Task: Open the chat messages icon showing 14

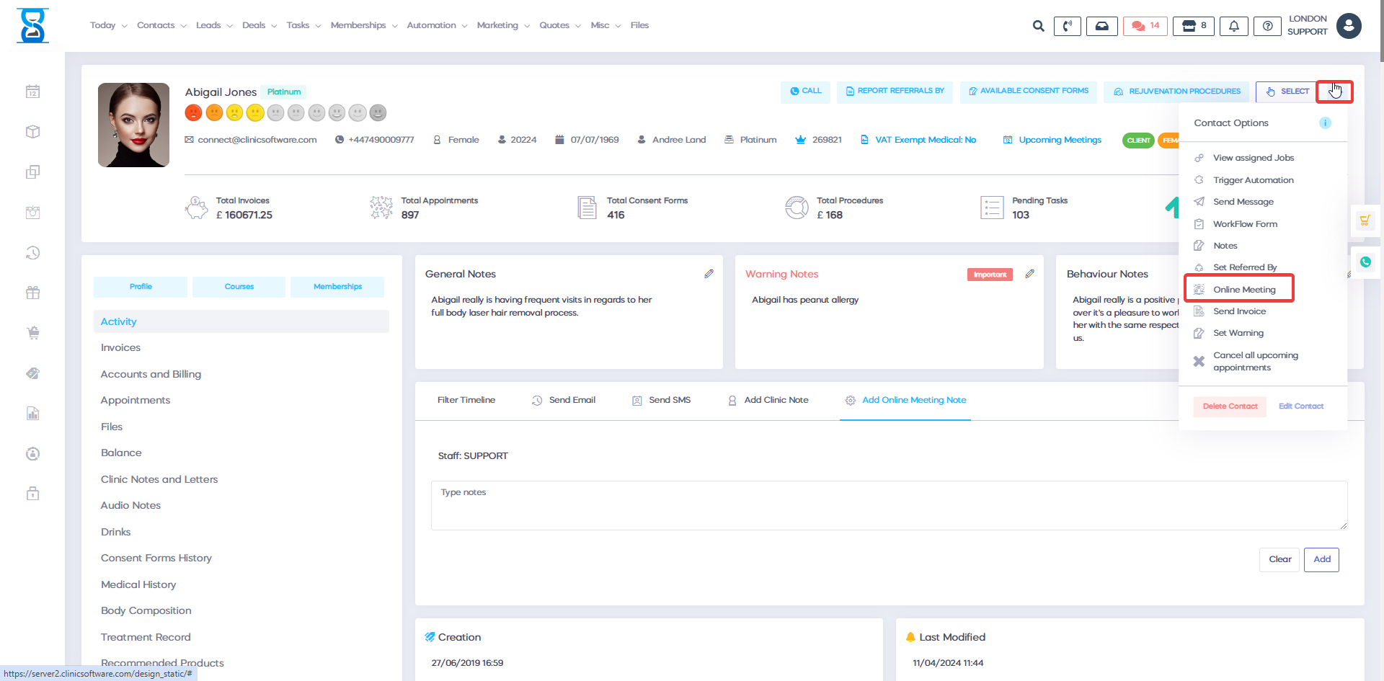Action: pyautogui.click(x=1145, y=26)
